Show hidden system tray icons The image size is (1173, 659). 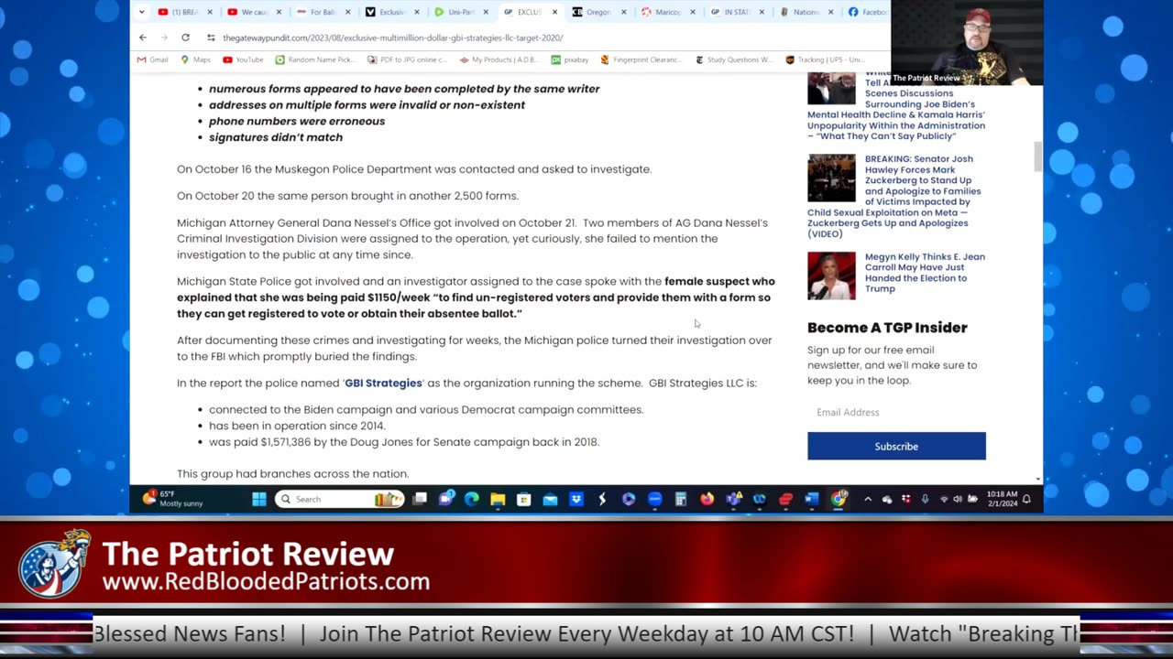(x=868, y=499)
